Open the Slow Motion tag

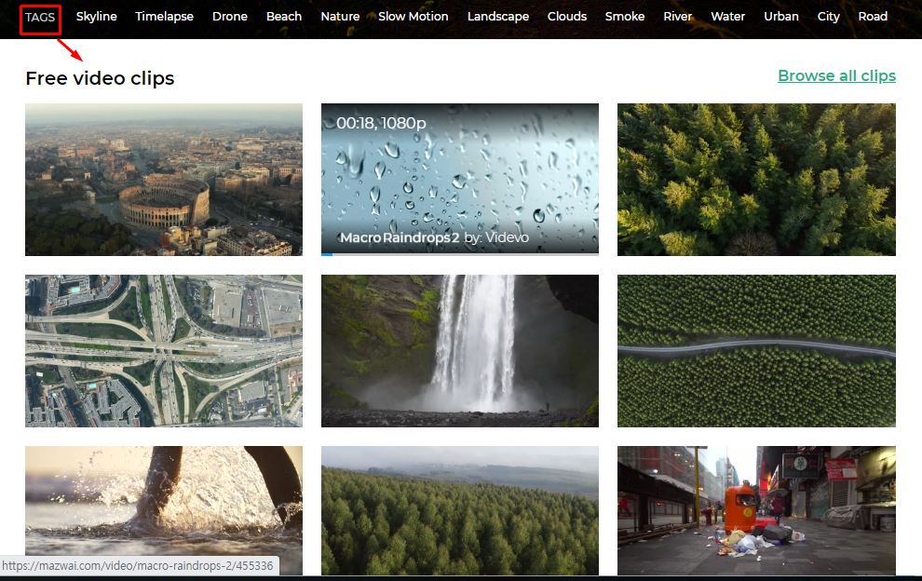414,17
